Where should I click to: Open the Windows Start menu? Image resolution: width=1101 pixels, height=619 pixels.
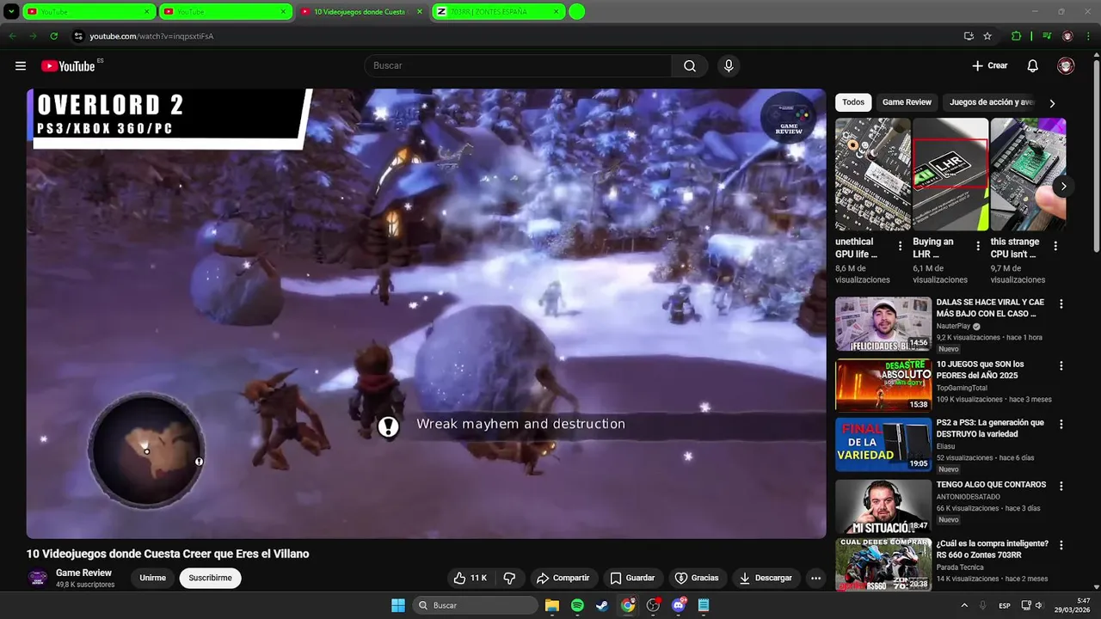398,605
